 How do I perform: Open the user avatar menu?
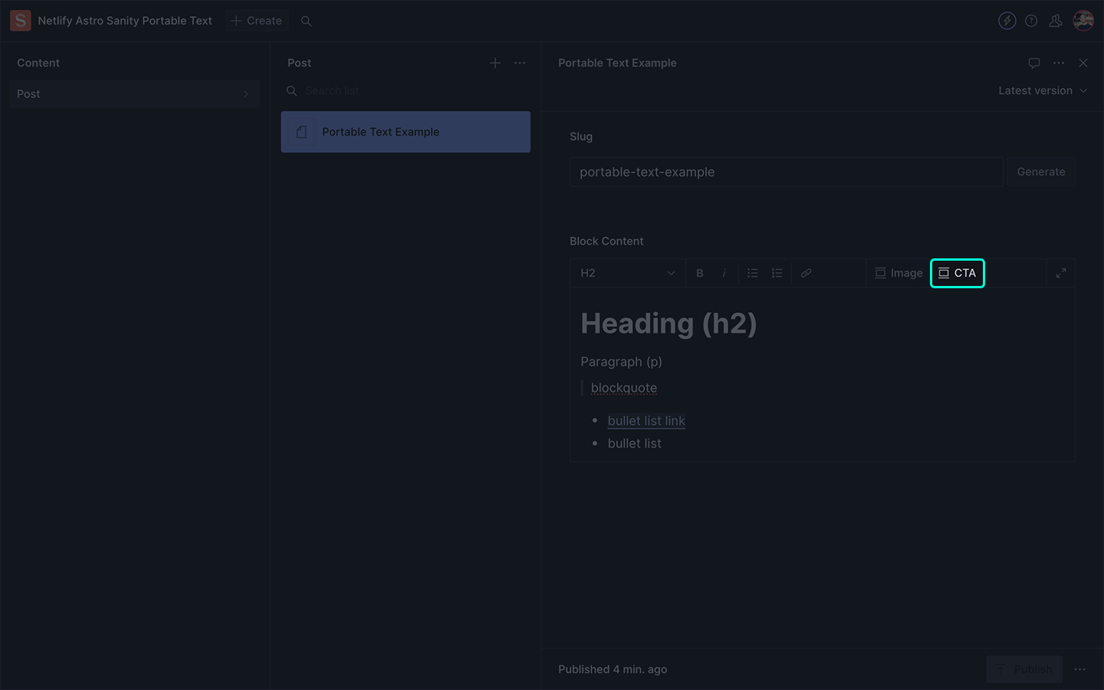pyautogui.click(x=1083, y=21)
